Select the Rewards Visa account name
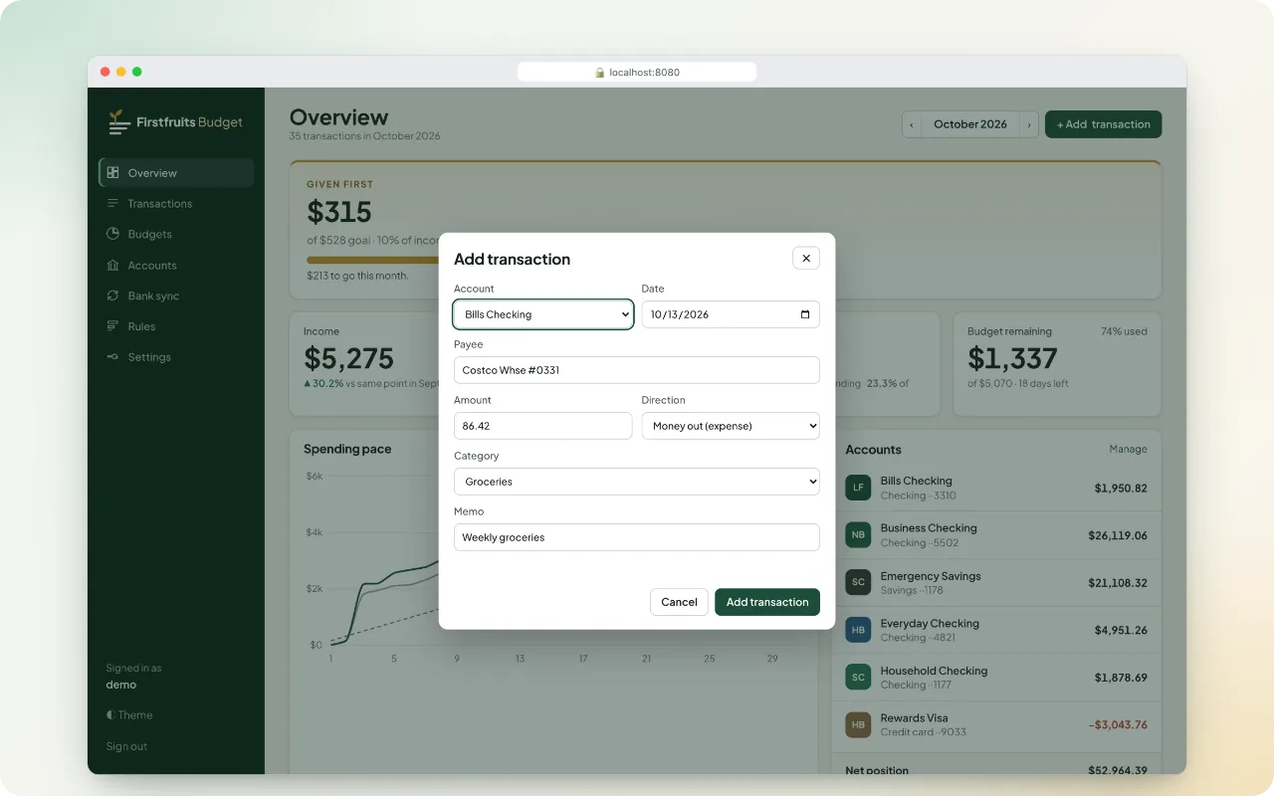1274x796 pixels. tap(914, 718)
